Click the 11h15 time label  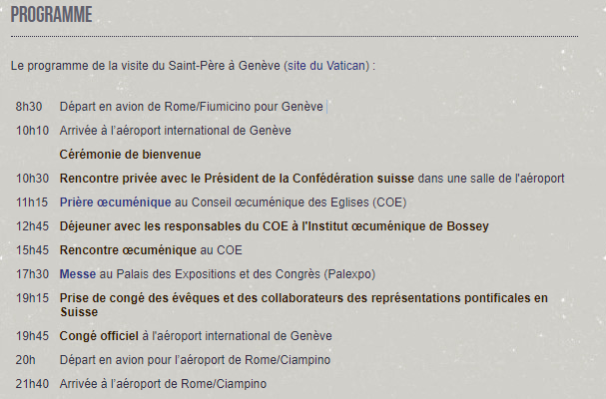tap(32, 202)
